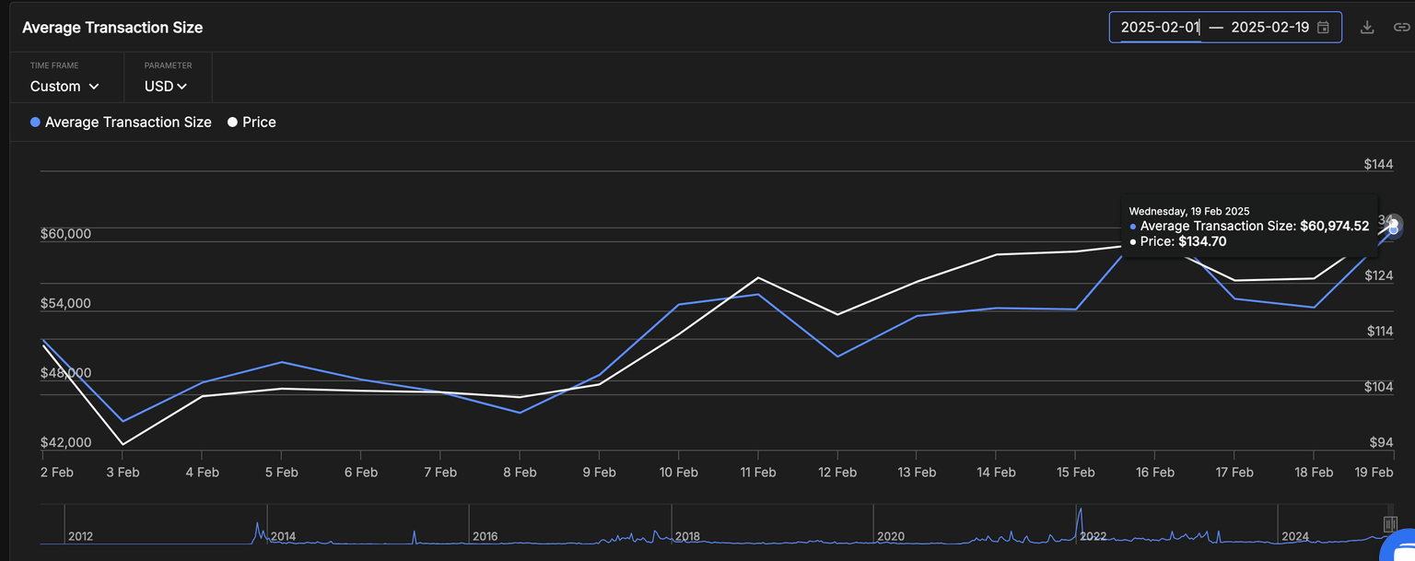Click the Average Transaction Size chart title
The image size is (1415, 561).
click(x=112, y=27)
